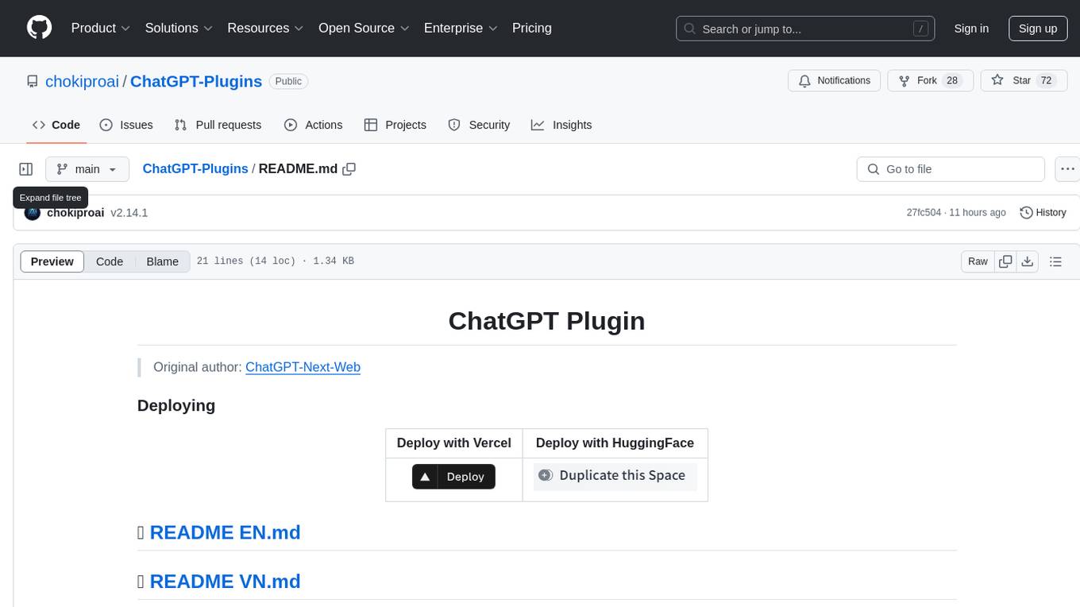
Task: Open the main branch selector
Action: pyautogui.click(x=87, y=169)
